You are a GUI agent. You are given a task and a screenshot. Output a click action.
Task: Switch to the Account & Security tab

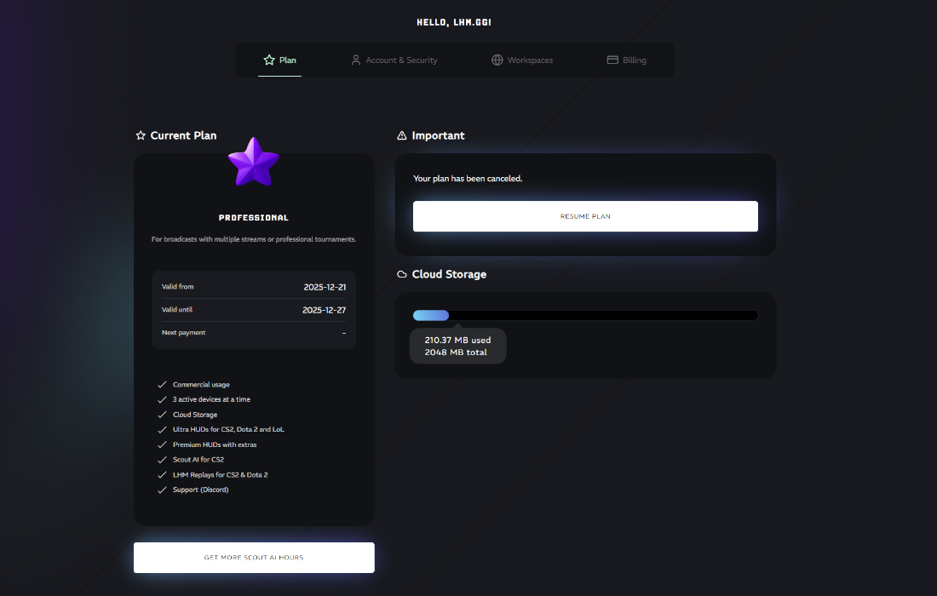394,60
